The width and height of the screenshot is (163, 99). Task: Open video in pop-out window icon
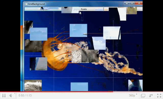tap(143, 95)
